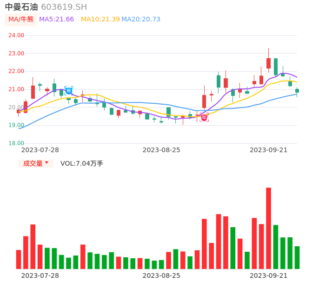Click the 19.00 price axis label
This screenshot has width=319, height=282.
[x=16, y=125]
